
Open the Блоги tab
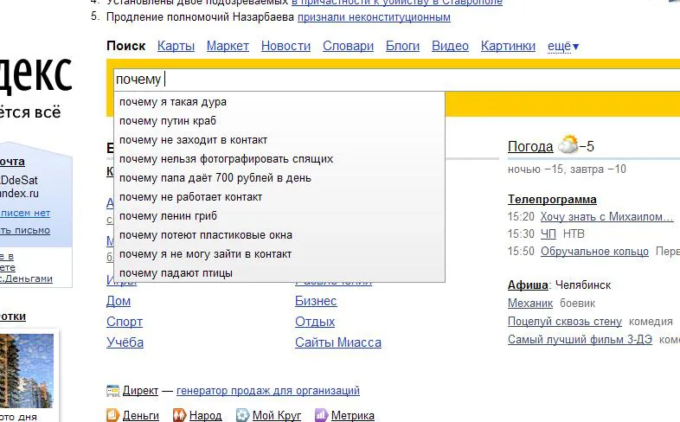pyautogui.click(x=402, y=46)
